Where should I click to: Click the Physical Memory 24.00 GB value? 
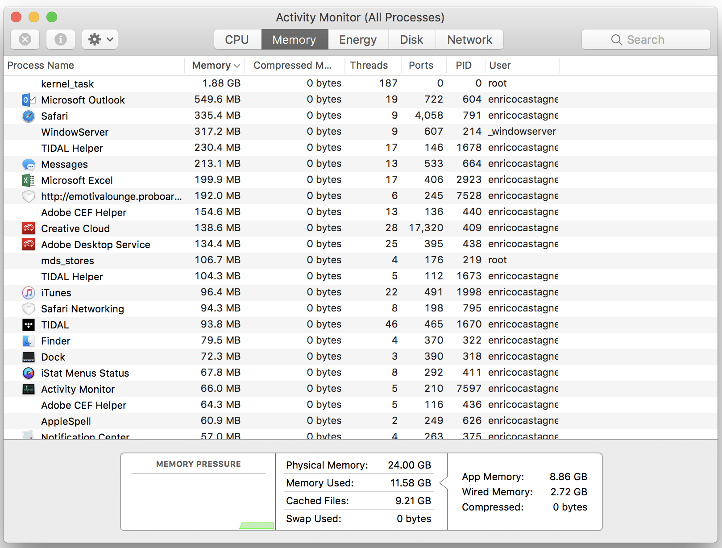click(x=409, y=465)
